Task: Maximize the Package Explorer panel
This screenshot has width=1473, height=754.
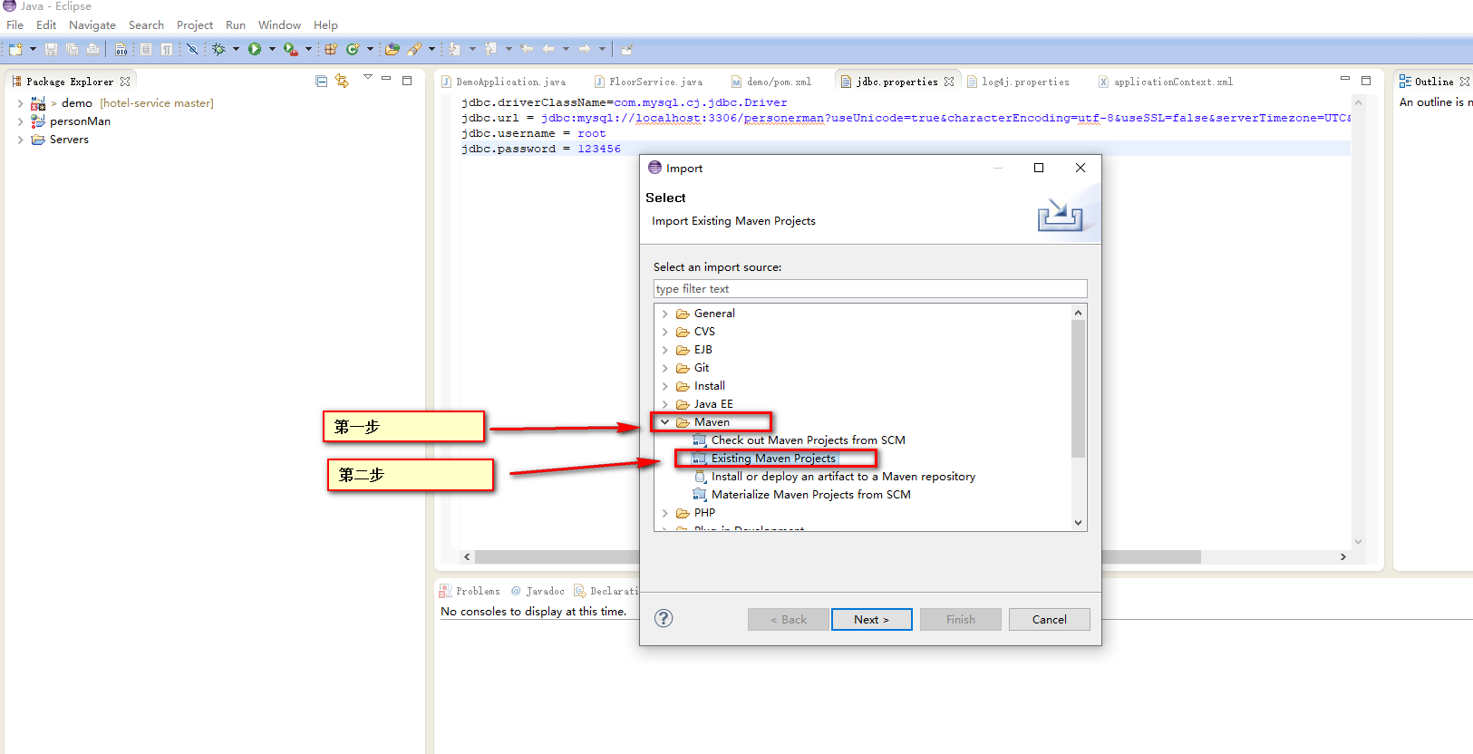Action: (x=407, y=81)
